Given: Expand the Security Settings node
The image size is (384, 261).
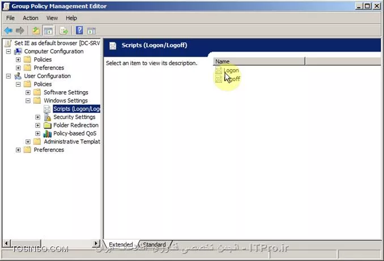Looking at the screenshot, I should click(x=38, y=117).
